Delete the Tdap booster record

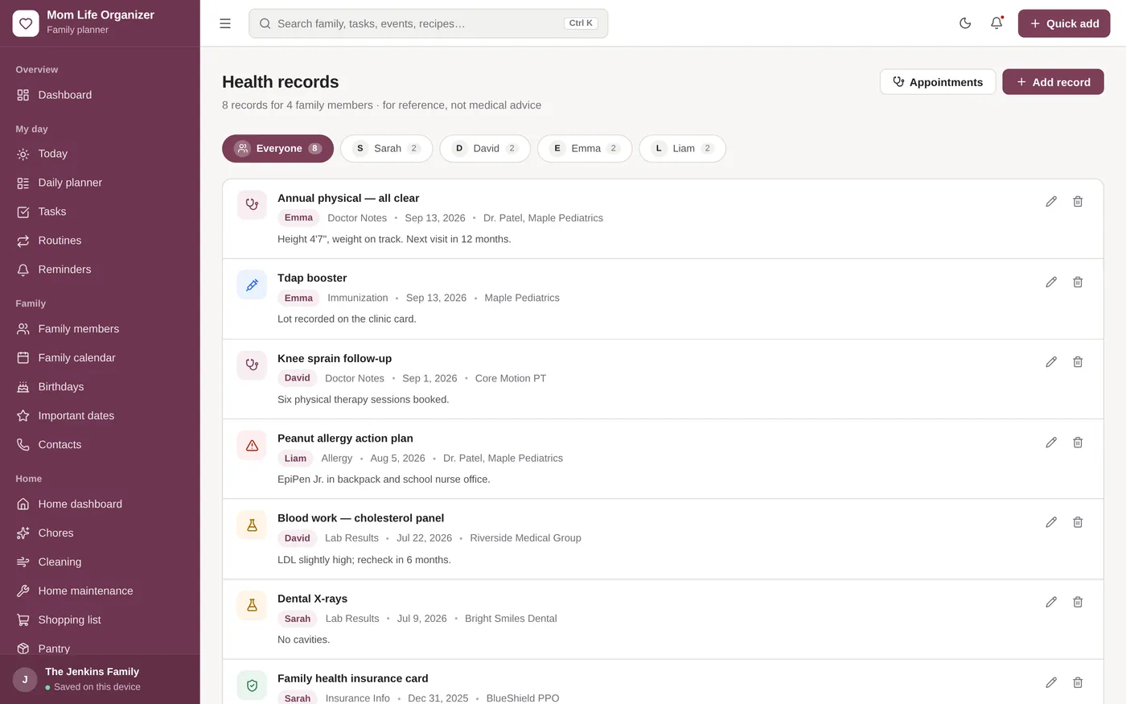pos(1078,282)
